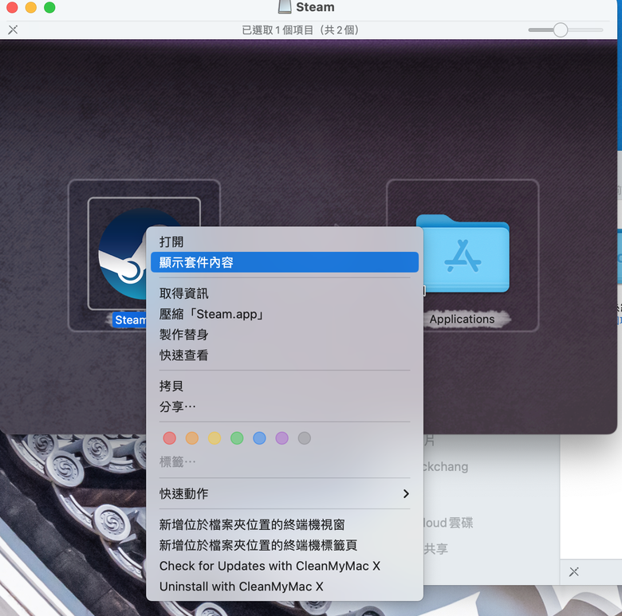Open the Applications folder icon
Viewport: 622px width, 616px height.
(463, 253)
